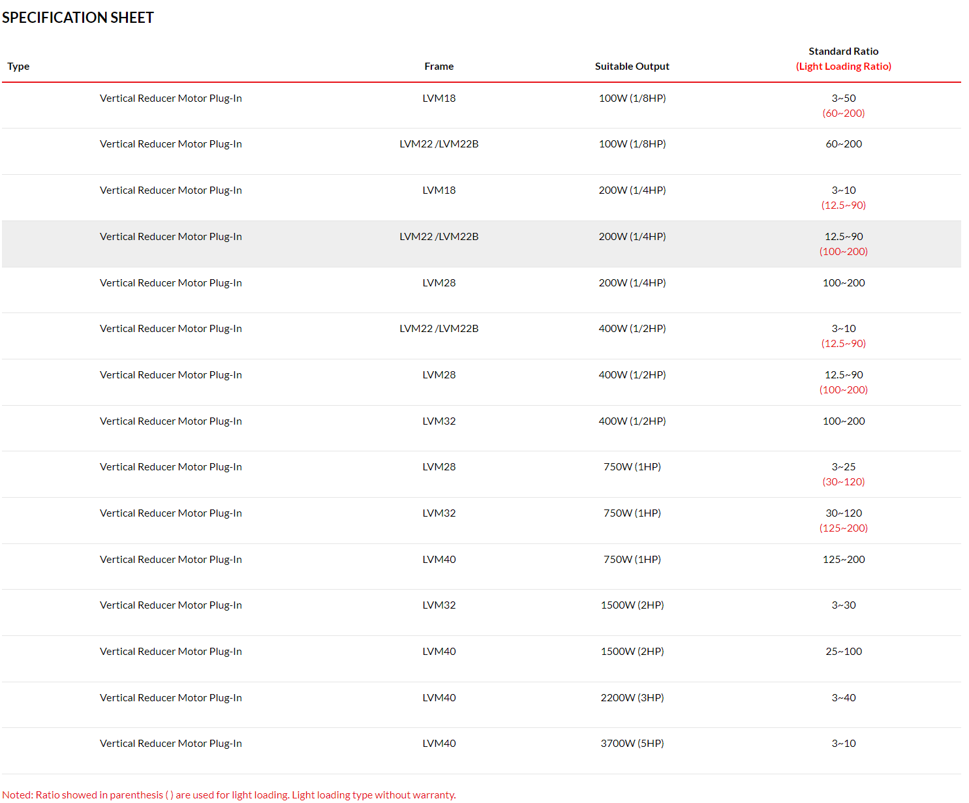Click the 12.5~90 standard ratio in the LVM22 200W row
Screen dimensions: 969x803
[844, 237]
